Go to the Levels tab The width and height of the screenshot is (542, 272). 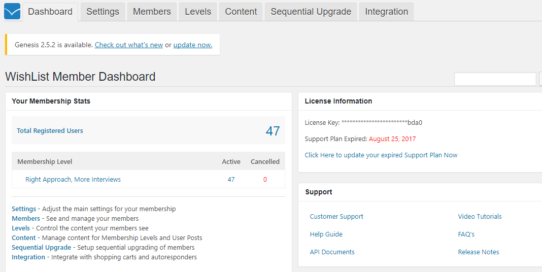(198, 12)
